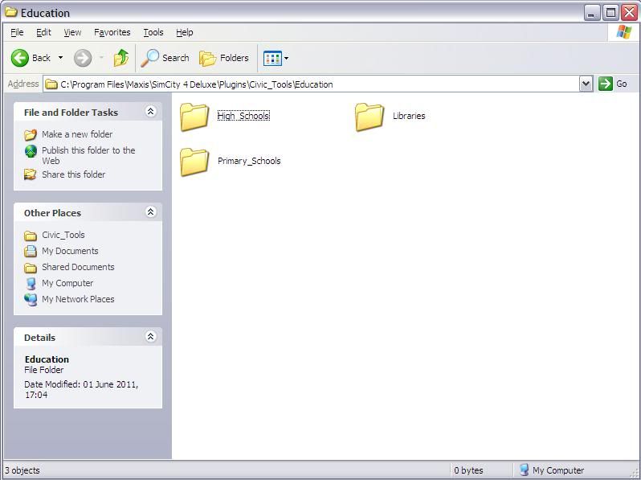Click the Share this folder icon
The width and height of the screenshot is (641, 480).
coord(31,174)
